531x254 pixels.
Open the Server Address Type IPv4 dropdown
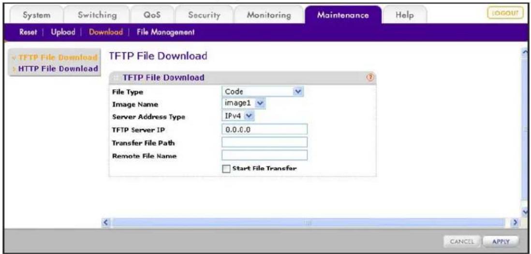[238, 116]
